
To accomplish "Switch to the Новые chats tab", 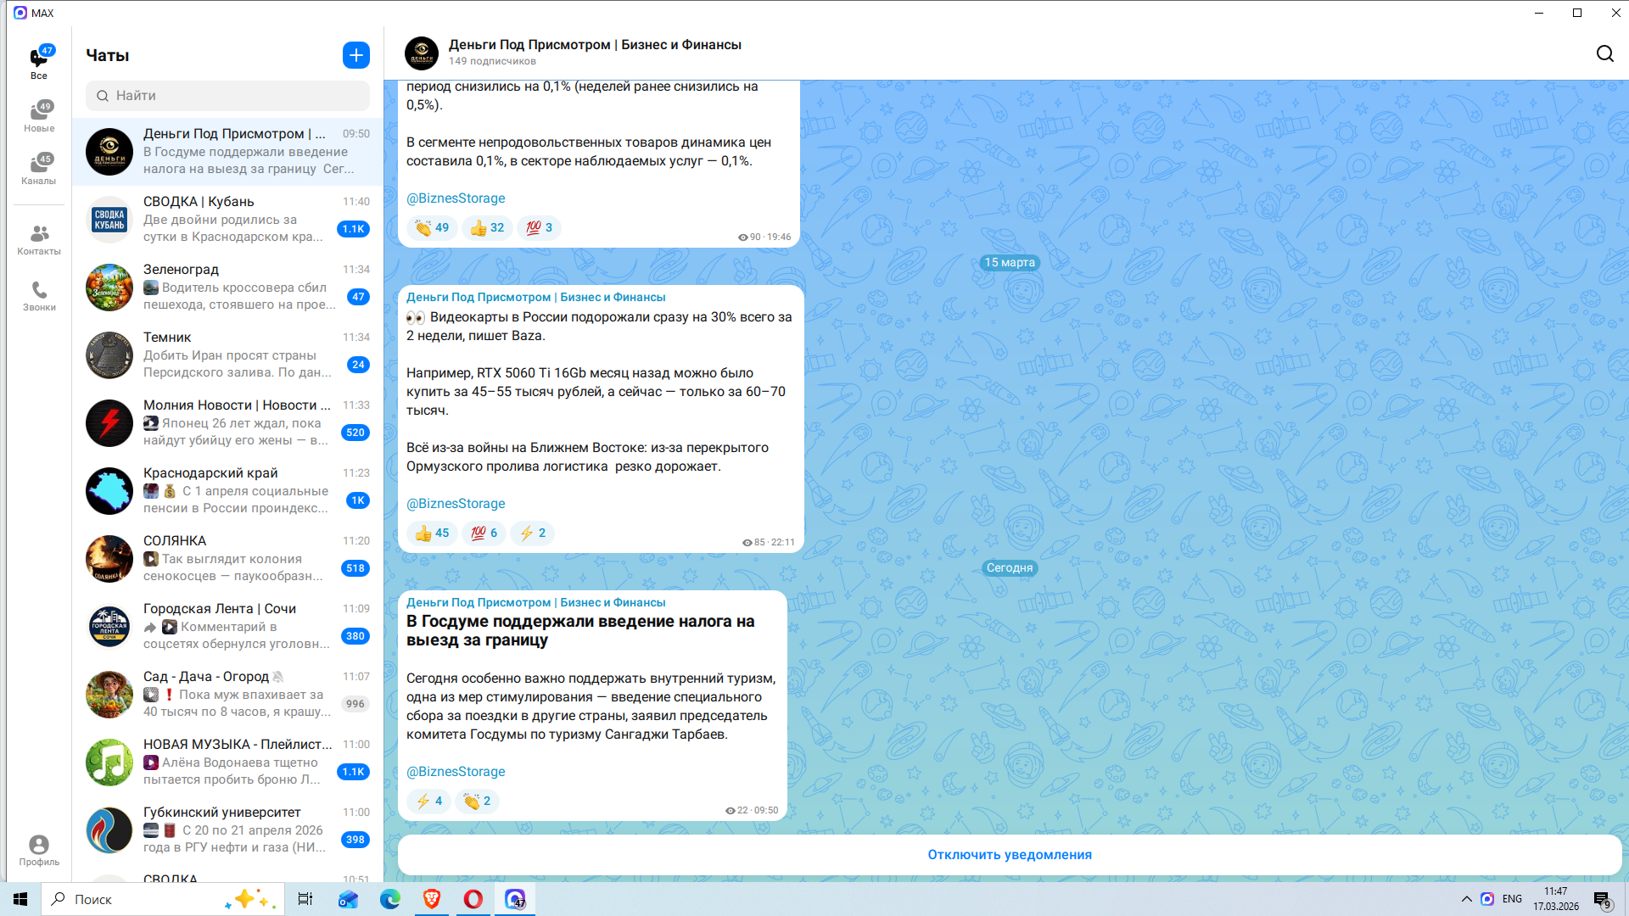I will (x=39, y=117).
